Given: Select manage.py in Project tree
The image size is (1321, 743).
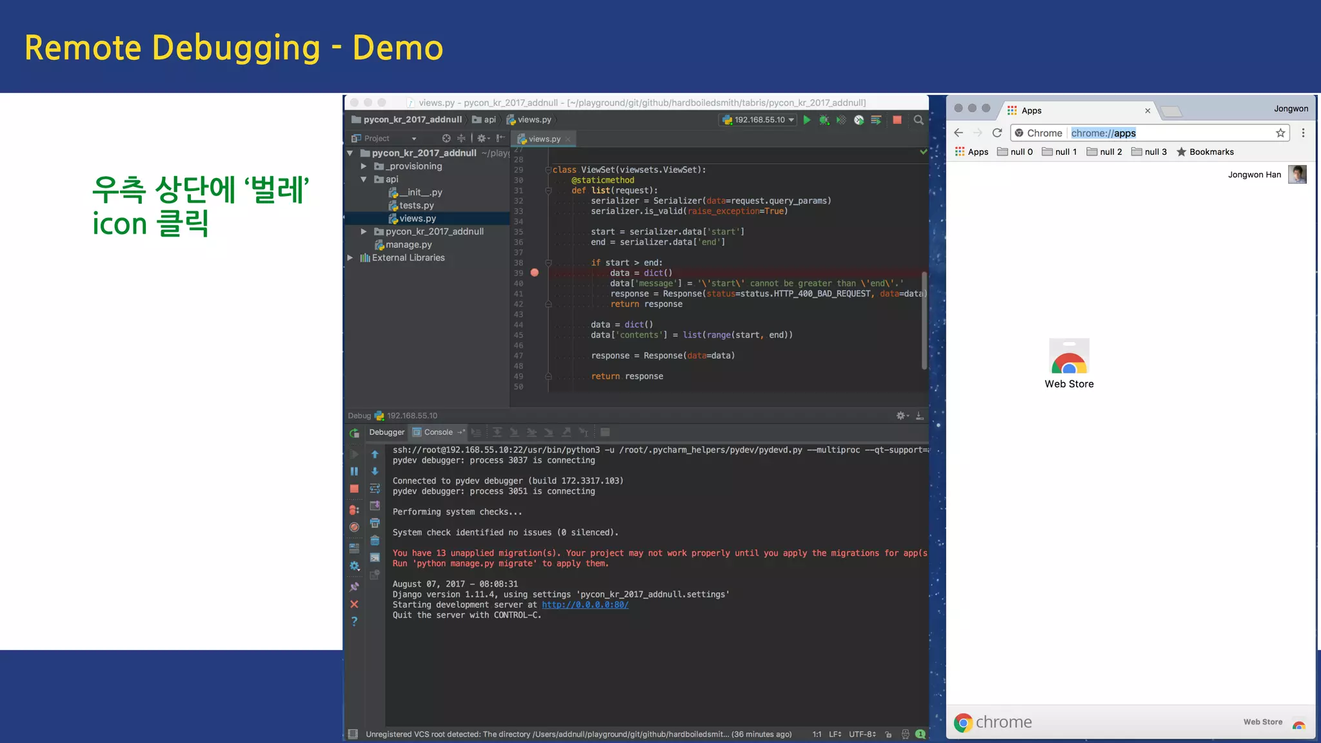Looking at the screenshot, I should point(404,245).
